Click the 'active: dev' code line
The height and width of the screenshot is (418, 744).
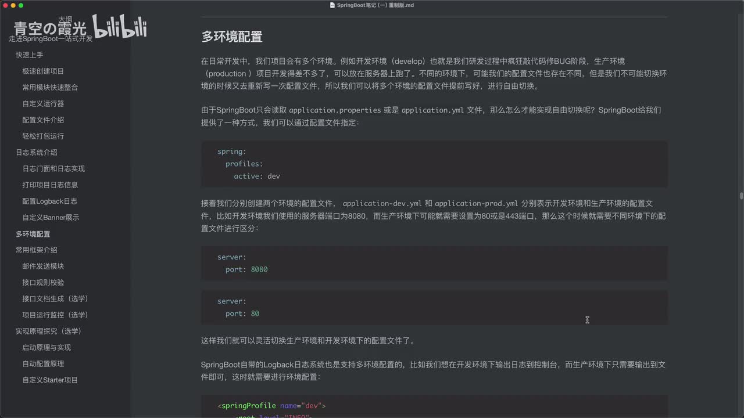(x=257, y=176)
